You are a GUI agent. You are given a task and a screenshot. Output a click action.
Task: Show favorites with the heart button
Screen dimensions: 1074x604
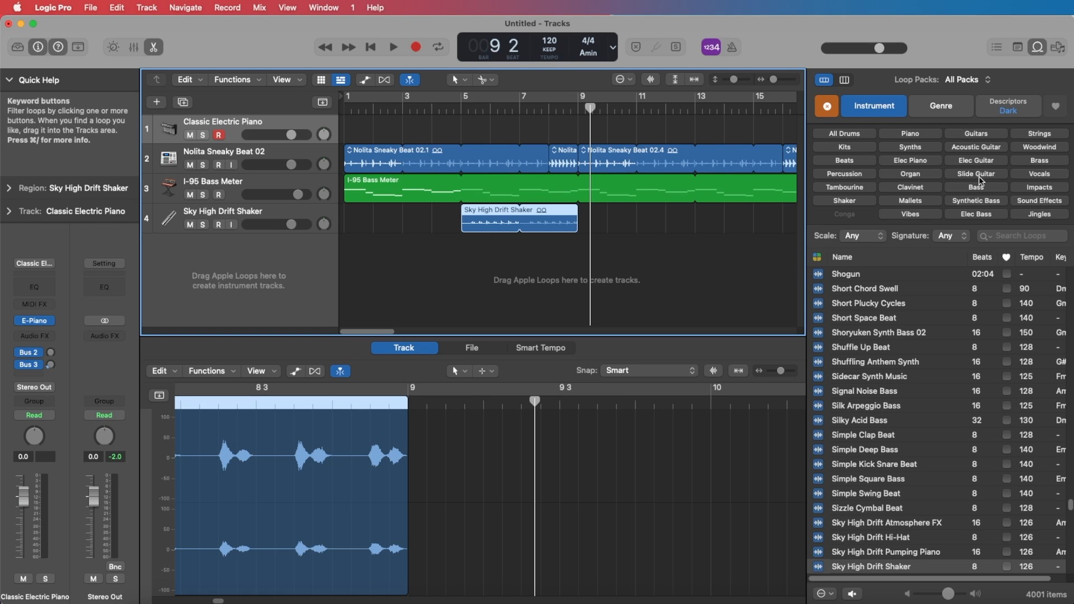point(1056,106)
